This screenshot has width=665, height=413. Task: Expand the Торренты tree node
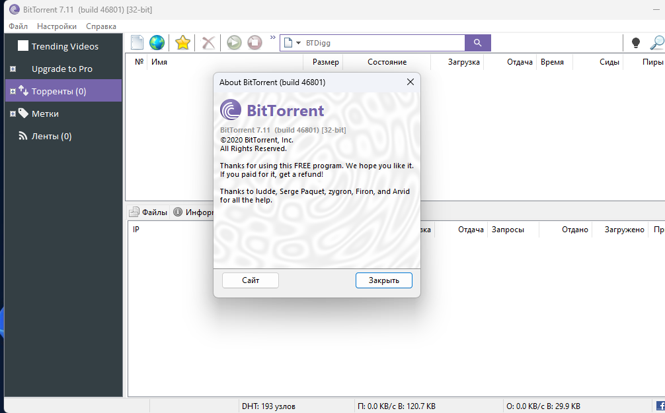point(13,91)
